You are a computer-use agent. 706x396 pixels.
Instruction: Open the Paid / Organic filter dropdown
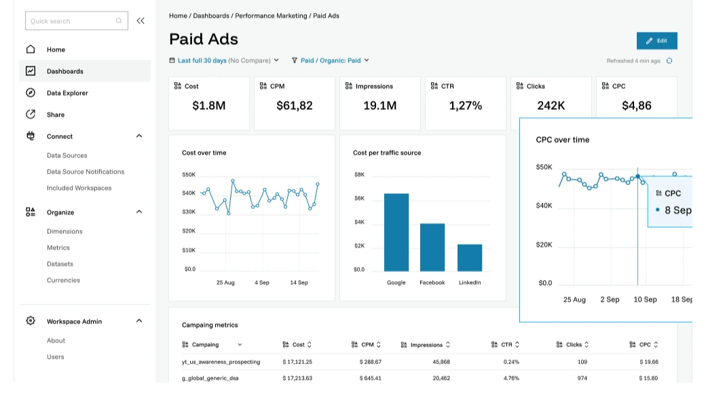click(x=331, y=60)
